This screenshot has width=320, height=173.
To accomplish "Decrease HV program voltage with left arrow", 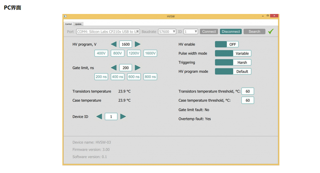I will coord(114,44).
